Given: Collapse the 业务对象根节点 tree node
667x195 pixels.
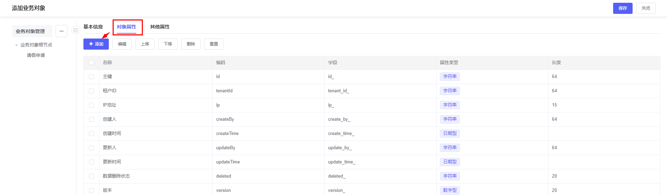Looking at the screenshot, I should tap(16, 45).
